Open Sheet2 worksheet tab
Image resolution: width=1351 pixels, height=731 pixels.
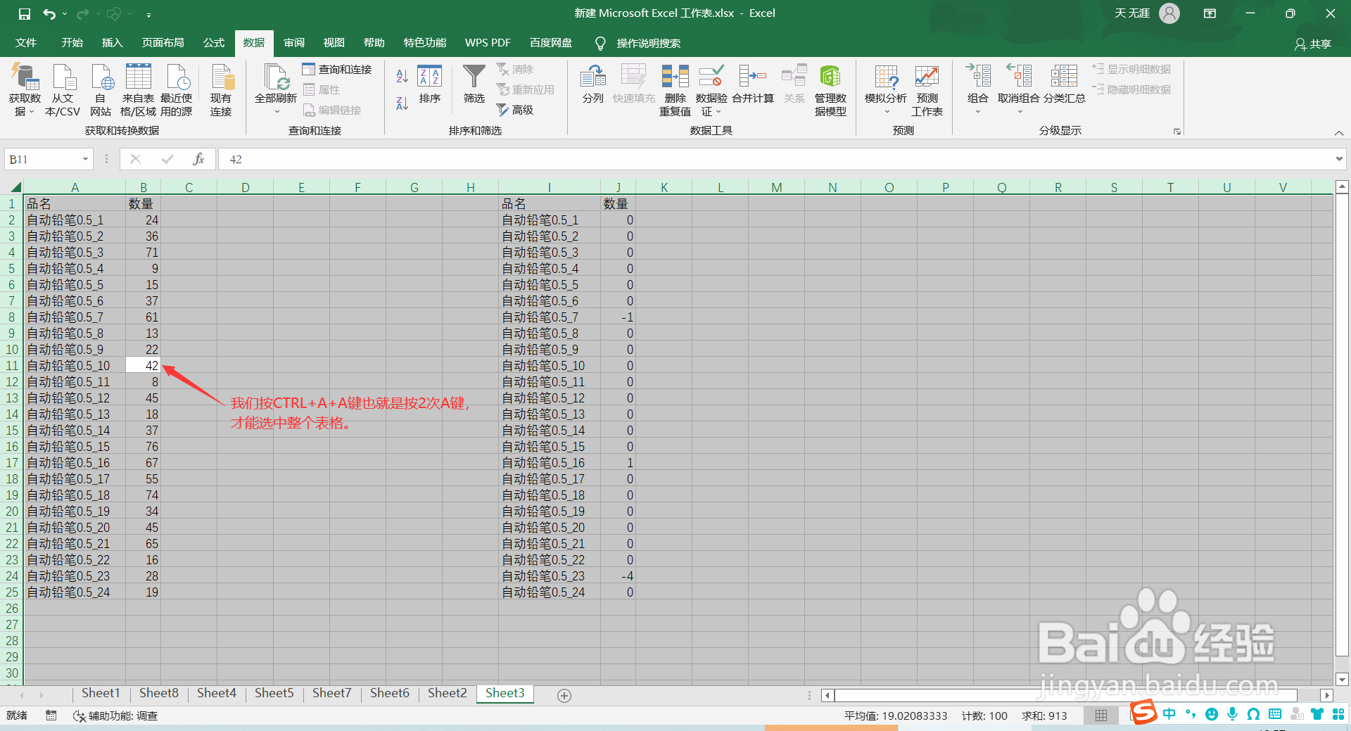coord(447,694)
